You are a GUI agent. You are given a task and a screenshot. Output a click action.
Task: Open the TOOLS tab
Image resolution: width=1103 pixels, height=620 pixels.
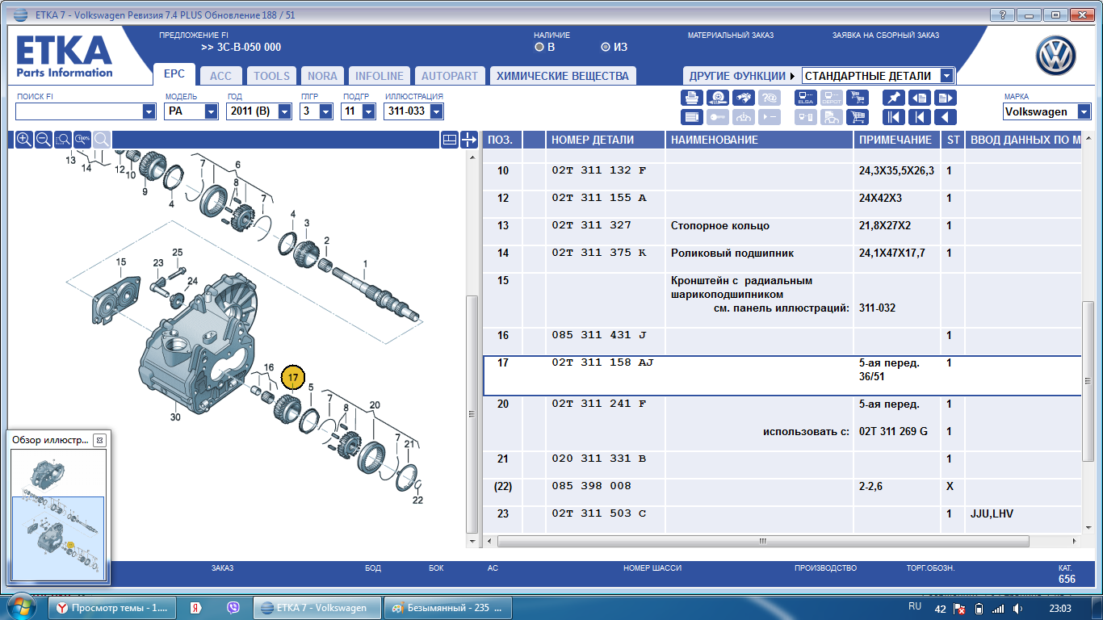pos(271,76)
